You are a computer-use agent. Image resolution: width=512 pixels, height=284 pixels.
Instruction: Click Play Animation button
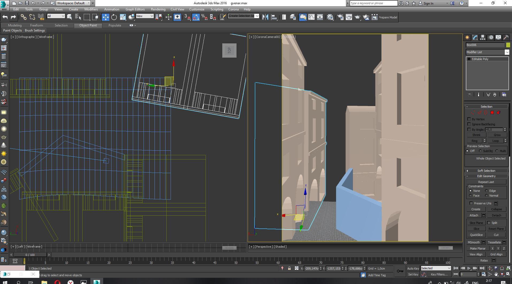pyautogui.click(x=469, y=268)
